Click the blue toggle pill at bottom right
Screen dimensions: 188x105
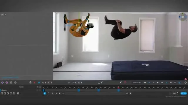click(184, 93)
